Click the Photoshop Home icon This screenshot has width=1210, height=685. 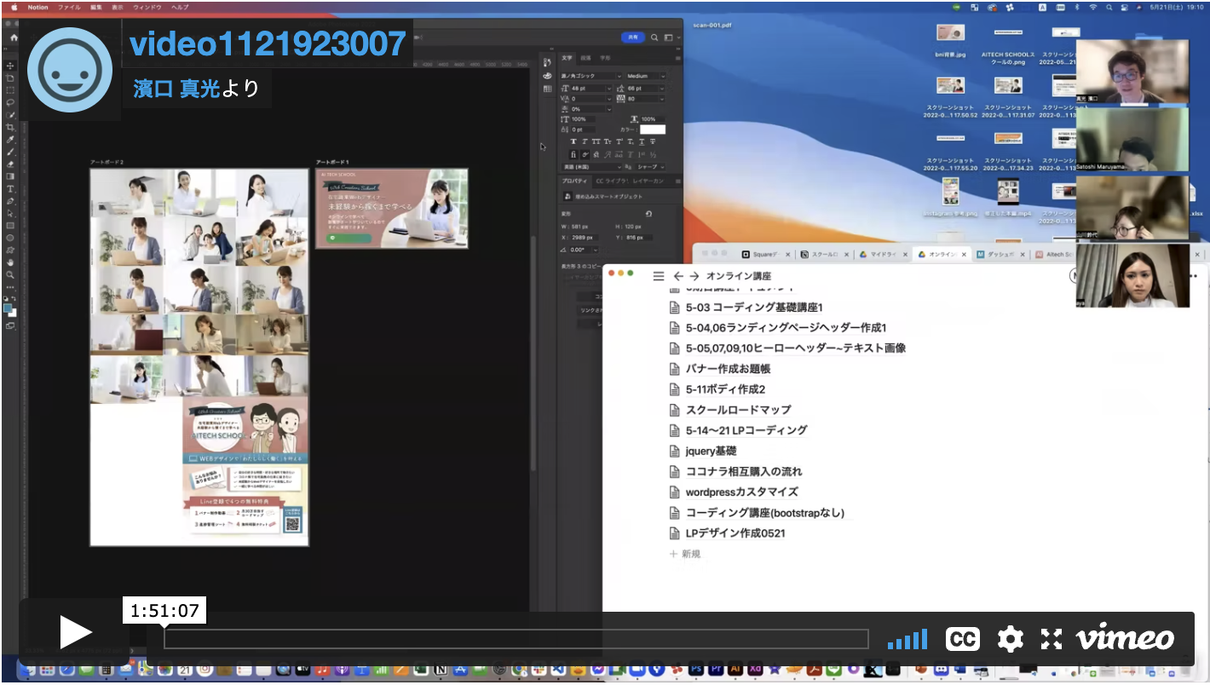coord(14,37)
